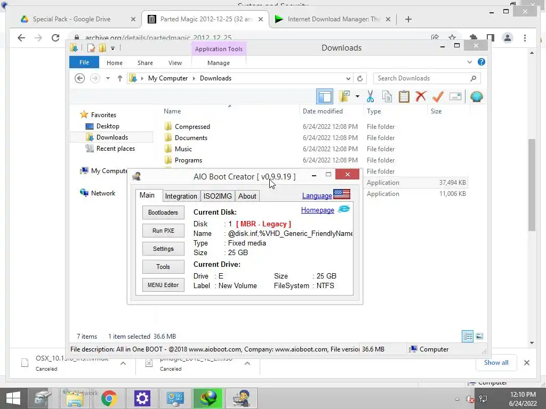
Task: Click the AIO Boot Creator taskbar icon
Action: click(242, 398)
